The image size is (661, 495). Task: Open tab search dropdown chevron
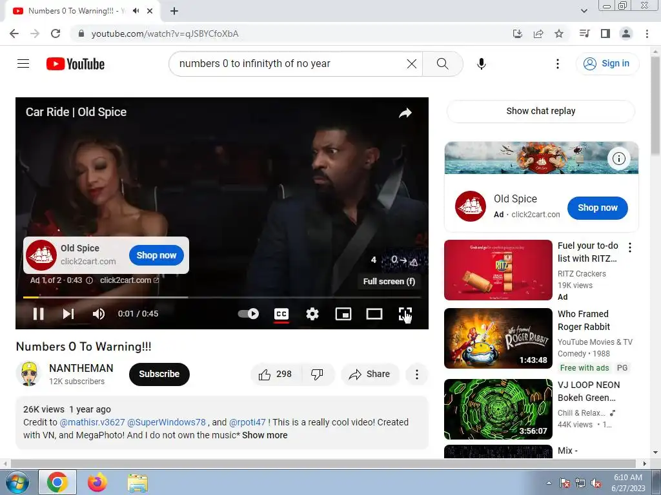(584, 11)
